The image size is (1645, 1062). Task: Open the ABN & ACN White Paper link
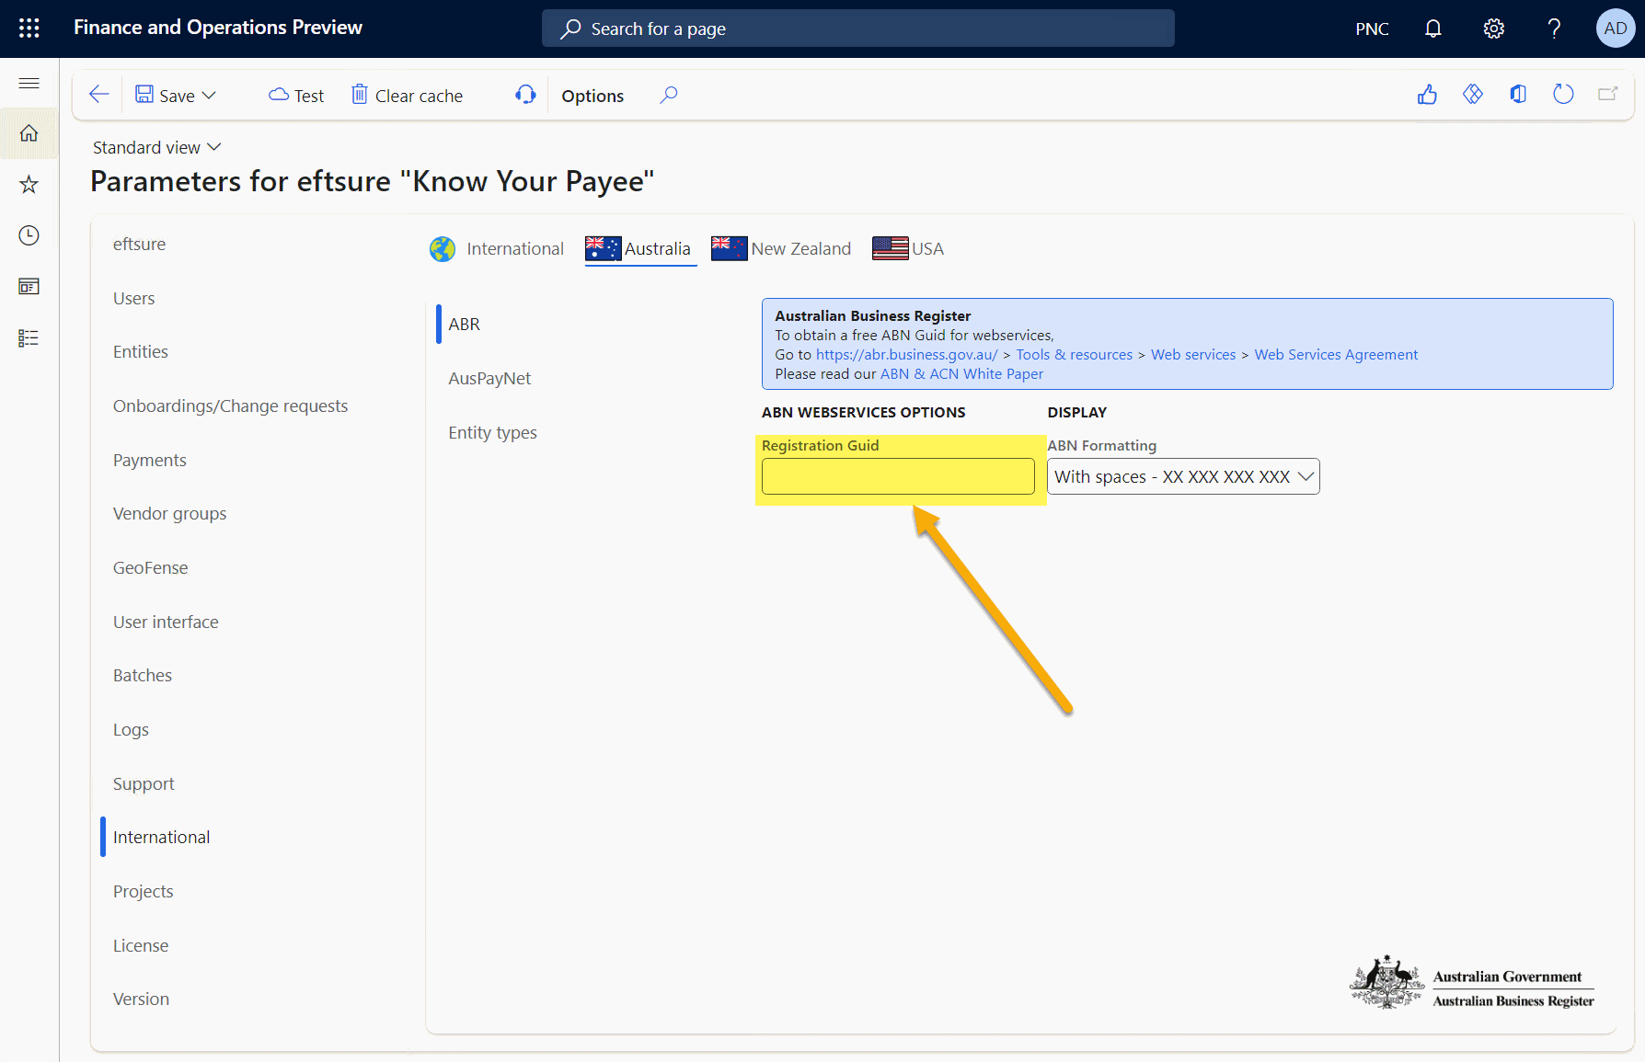(x=961, y=374)
